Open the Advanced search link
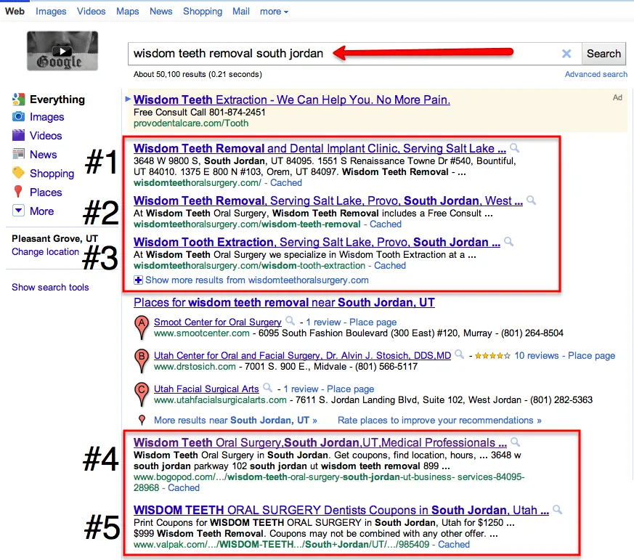This screenshot has width=634, height=560. [596, 74]
